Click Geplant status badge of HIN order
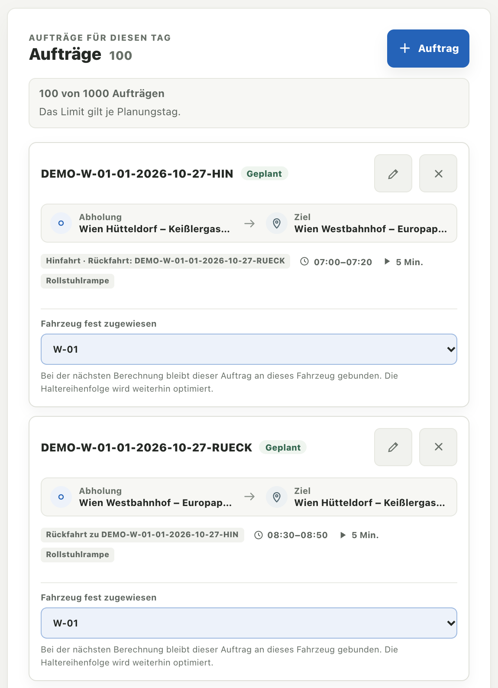The height and width of the screenshot is (688, 498). tap(264, 174)
